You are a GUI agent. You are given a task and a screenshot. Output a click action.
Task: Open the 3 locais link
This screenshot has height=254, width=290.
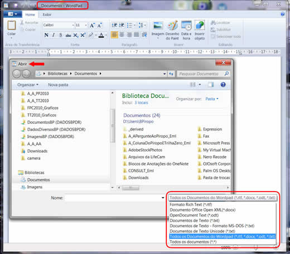point(141,102)
